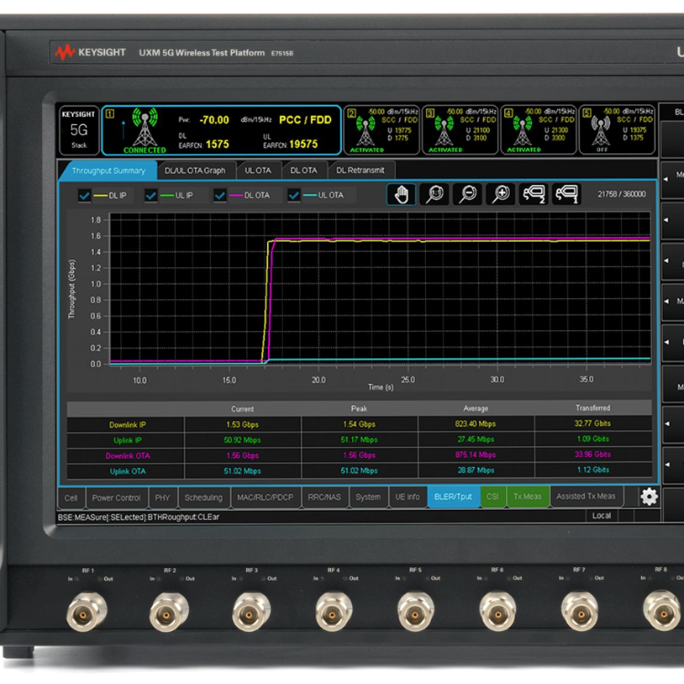Image resolution: width=684 pixels, height=684 pixels.
Task: Click the Average column header
Action: 475,409
